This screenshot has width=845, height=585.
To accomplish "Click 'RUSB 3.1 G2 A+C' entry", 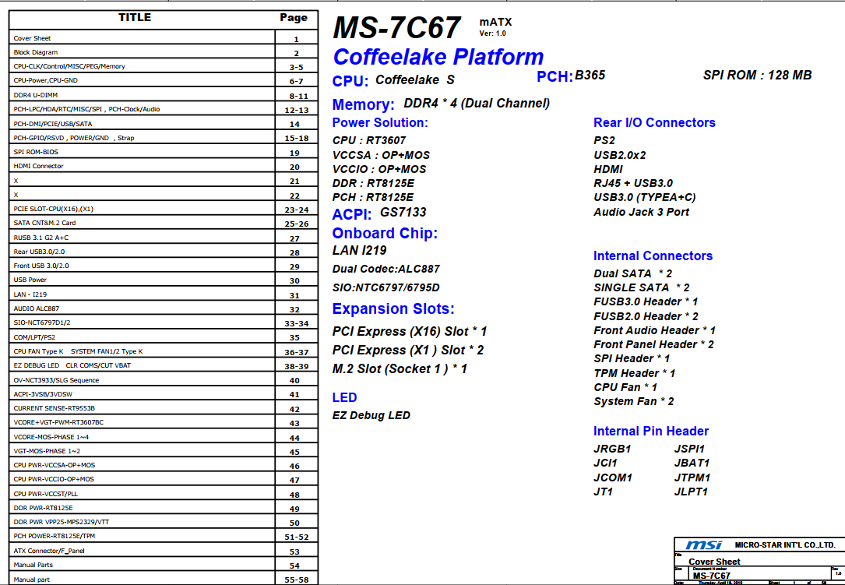I will [164, 238].
